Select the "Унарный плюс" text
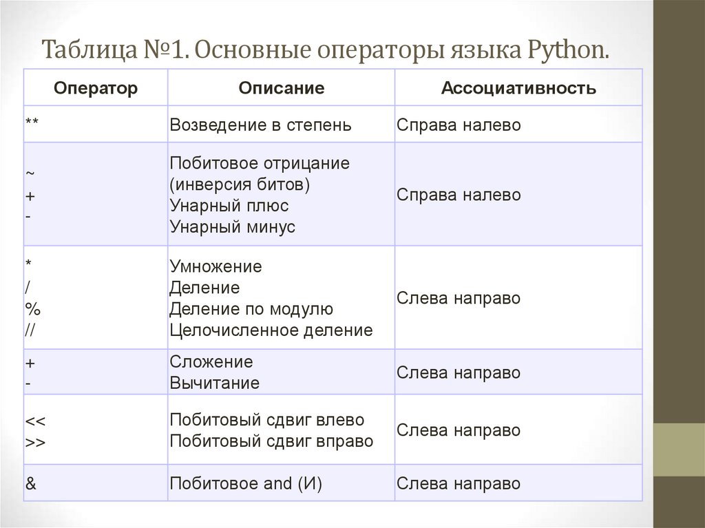This screenshot has width=705, height=528. tap(229, 206)
